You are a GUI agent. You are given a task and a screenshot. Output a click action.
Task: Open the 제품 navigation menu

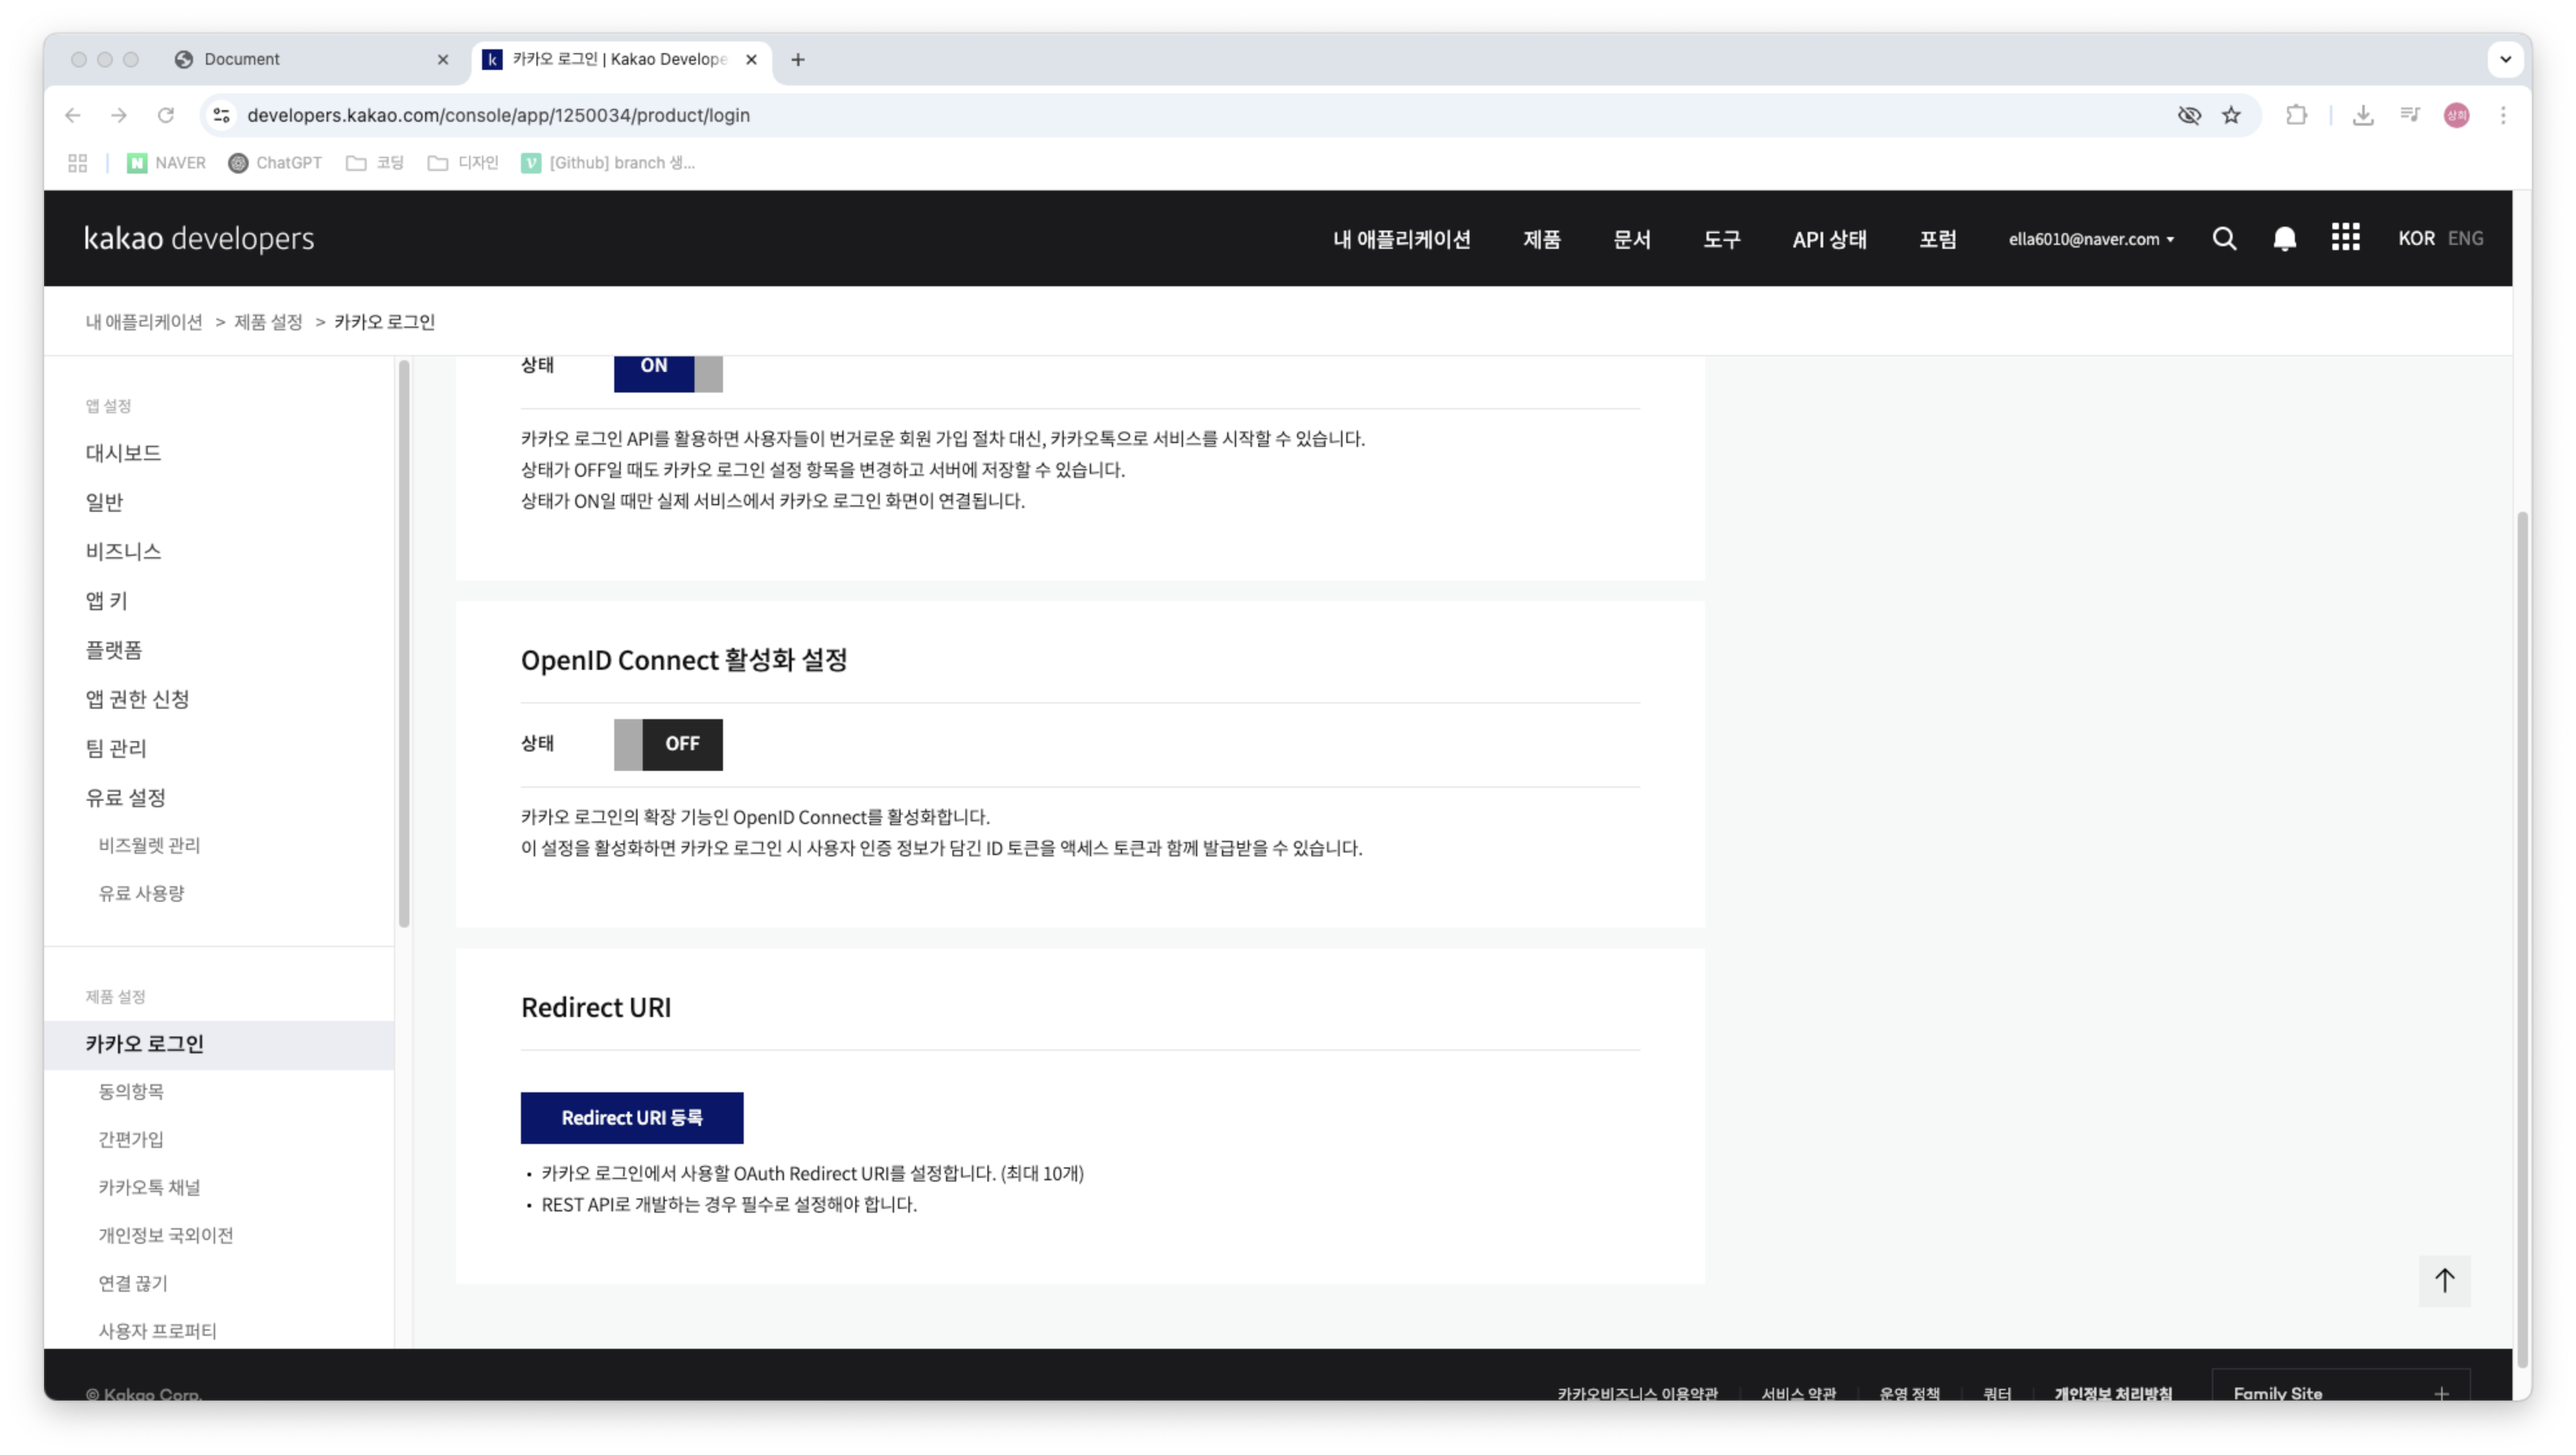[1541, 239]
